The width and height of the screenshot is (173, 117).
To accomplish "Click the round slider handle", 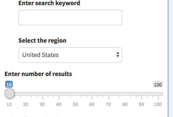I will click(x=10, y=93).
